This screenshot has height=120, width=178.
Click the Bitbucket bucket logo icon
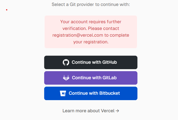(63, 93)
